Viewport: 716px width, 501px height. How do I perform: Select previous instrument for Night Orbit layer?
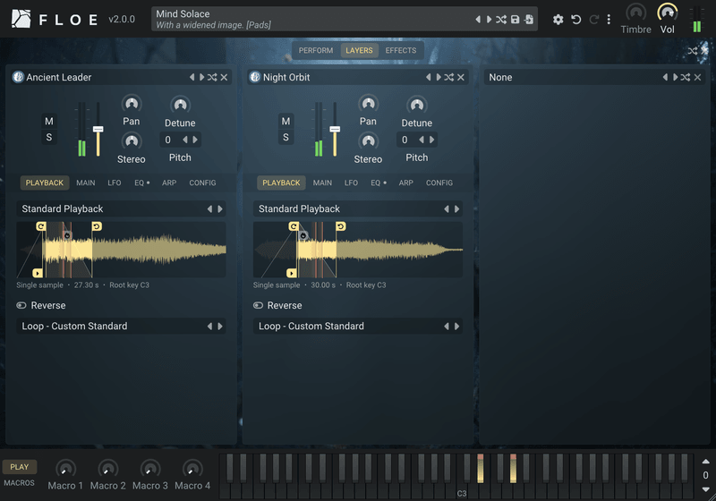pos(429,77)
